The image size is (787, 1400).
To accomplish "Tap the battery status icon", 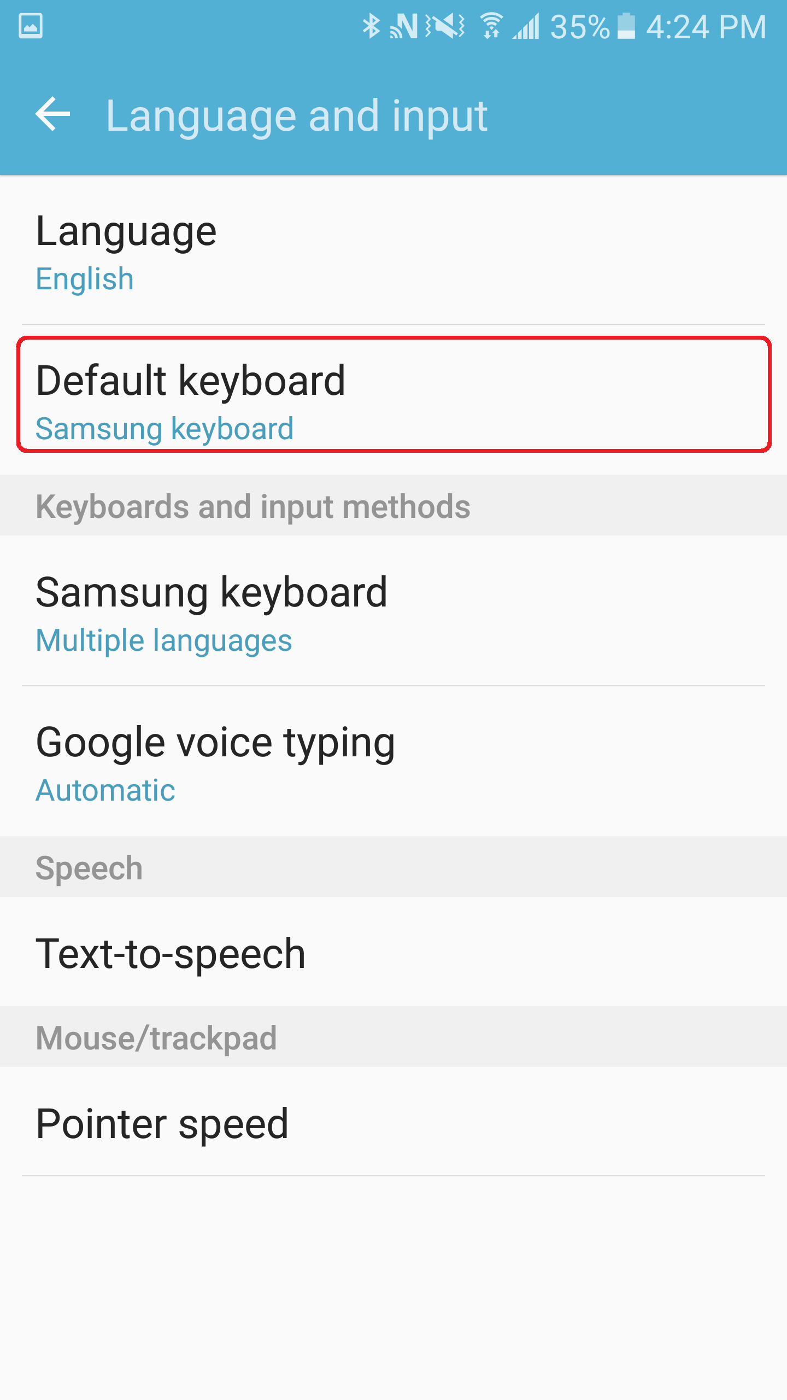I will point(626,26).
